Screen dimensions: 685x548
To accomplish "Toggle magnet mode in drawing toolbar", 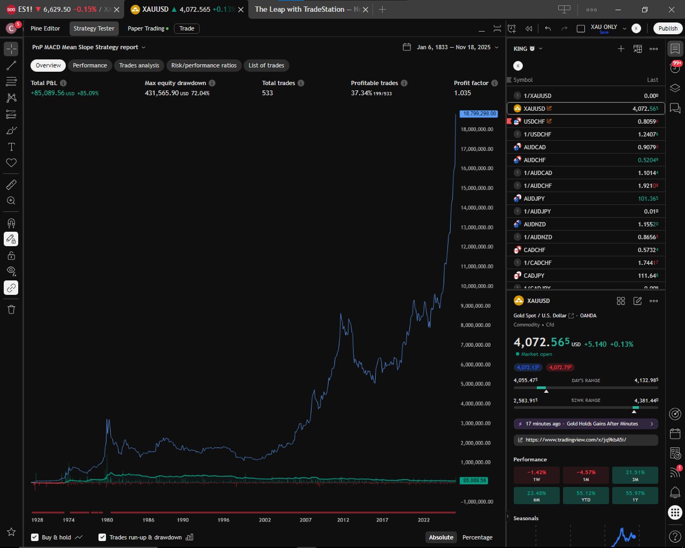I will tap(11, 223).
